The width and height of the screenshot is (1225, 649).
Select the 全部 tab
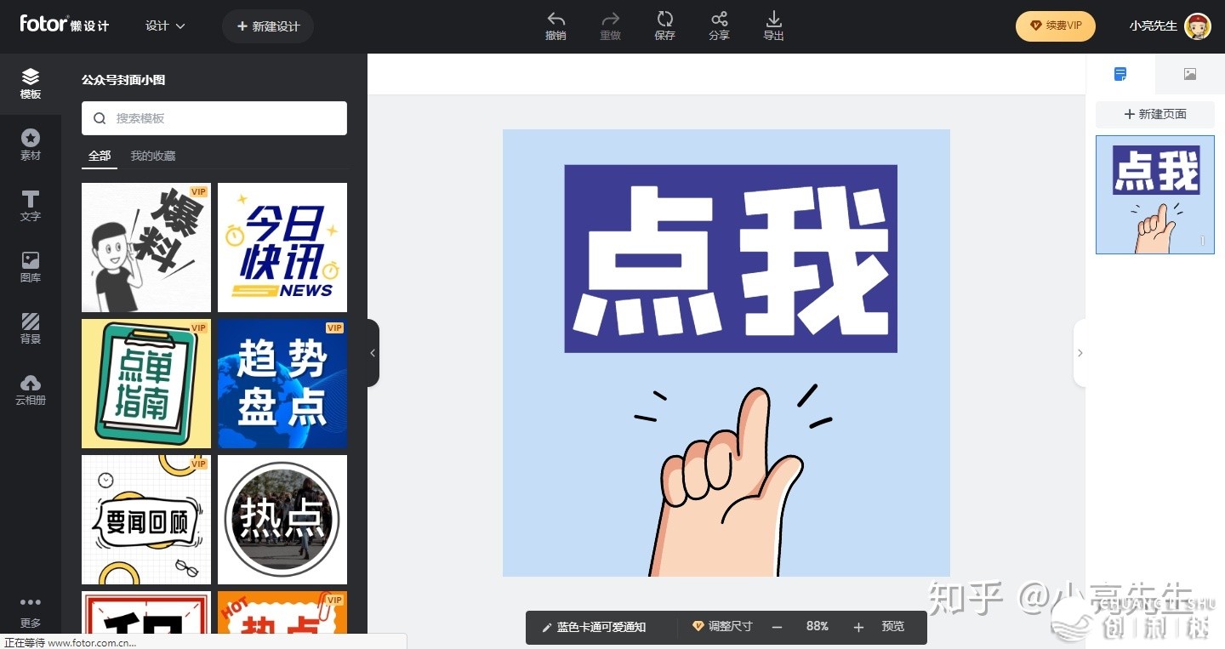tap(100, 156)
